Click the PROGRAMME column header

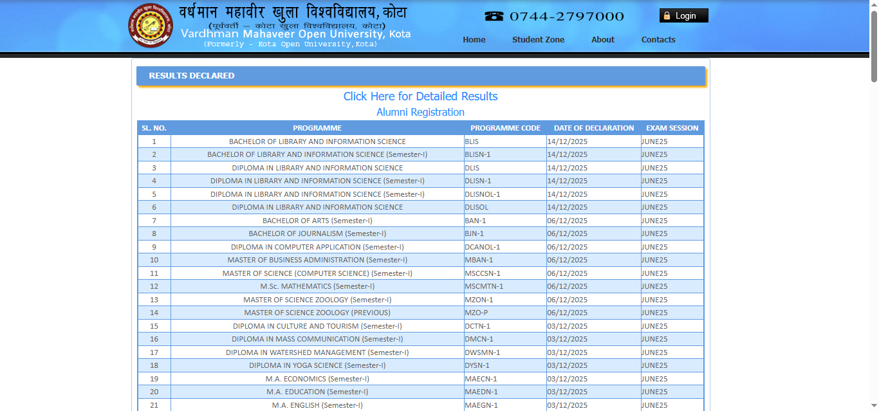pos(317,128)
